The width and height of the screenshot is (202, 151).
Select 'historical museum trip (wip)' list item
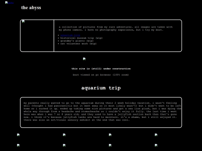pyautogui.click(x=82, y=38)
